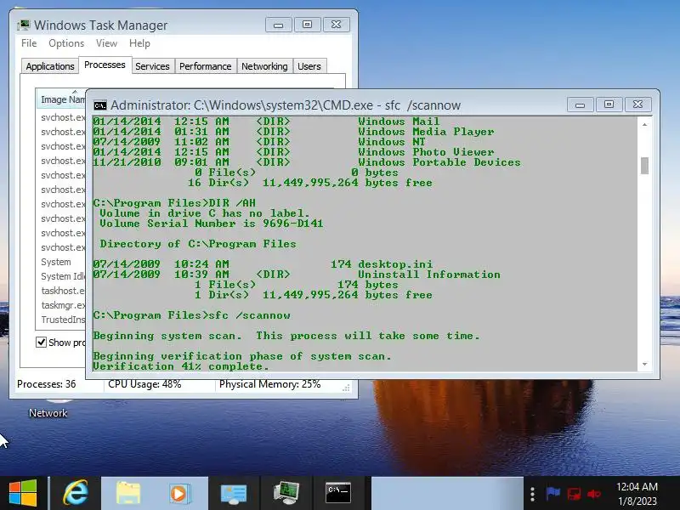Open the Windows Start button
Screen dimensions: 680x510
(x=23, y=493)
